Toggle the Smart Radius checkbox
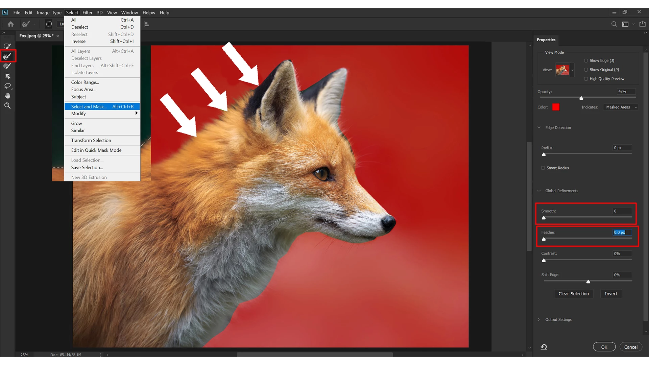The width and height of the screenshot is (649, 365). tap(543, 168)
